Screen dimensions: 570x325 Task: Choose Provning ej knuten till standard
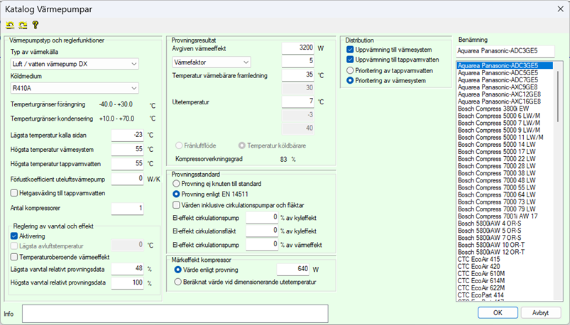pyautogui.click(x=178, y=182)
